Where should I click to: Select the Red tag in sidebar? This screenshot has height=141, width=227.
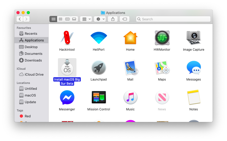[x=31, y=116]
